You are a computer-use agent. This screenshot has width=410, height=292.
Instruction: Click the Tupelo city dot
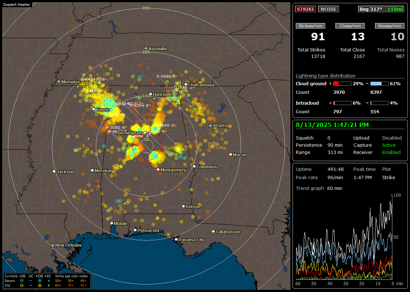click(x=94, y=109)
